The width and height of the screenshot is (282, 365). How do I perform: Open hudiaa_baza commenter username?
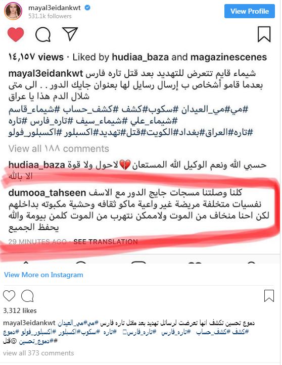[36, 165]
